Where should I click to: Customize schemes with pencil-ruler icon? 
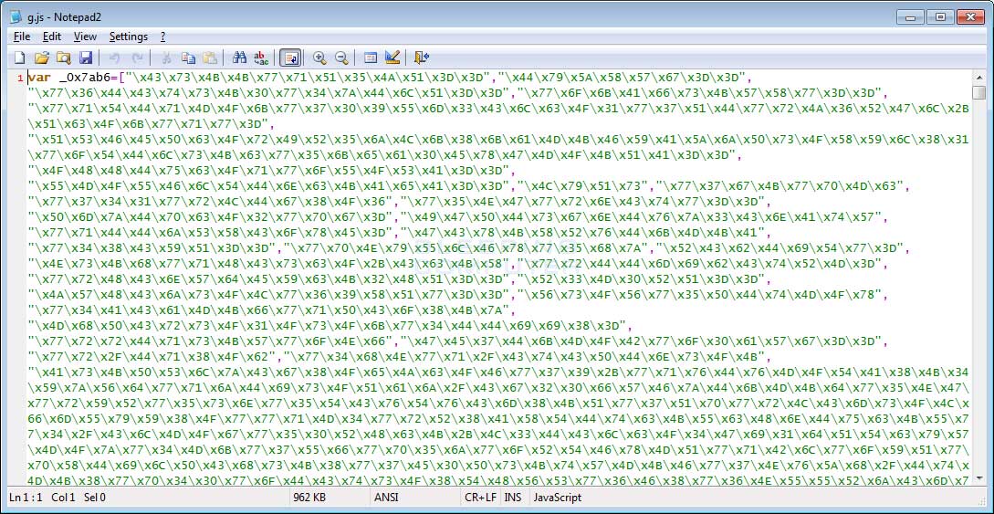coord(392,58)
